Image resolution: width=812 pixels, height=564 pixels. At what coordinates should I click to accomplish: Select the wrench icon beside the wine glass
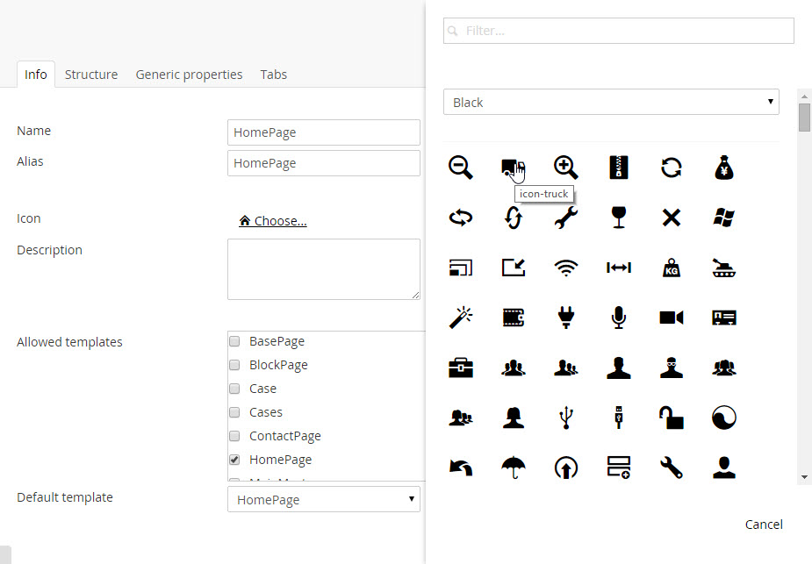click(x=566, y=218)
